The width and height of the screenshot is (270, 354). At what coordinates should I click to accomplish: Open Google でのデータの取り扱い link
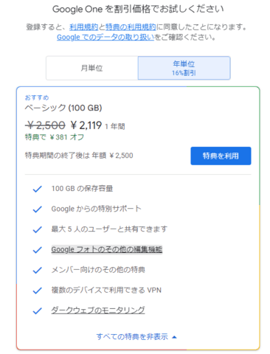coord(105,38)
